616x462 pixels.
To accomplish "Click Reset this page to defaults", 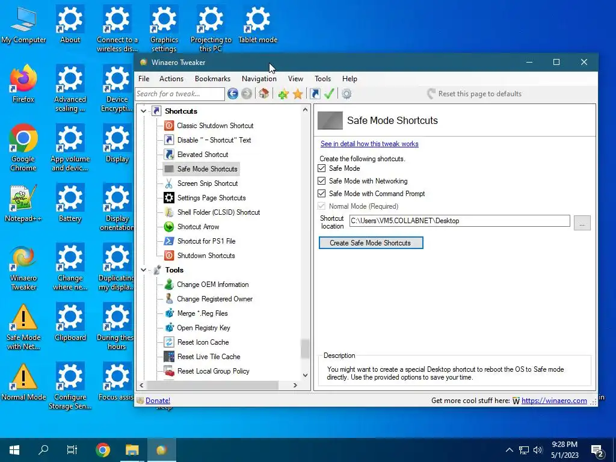I will click(x=475, y=93).
